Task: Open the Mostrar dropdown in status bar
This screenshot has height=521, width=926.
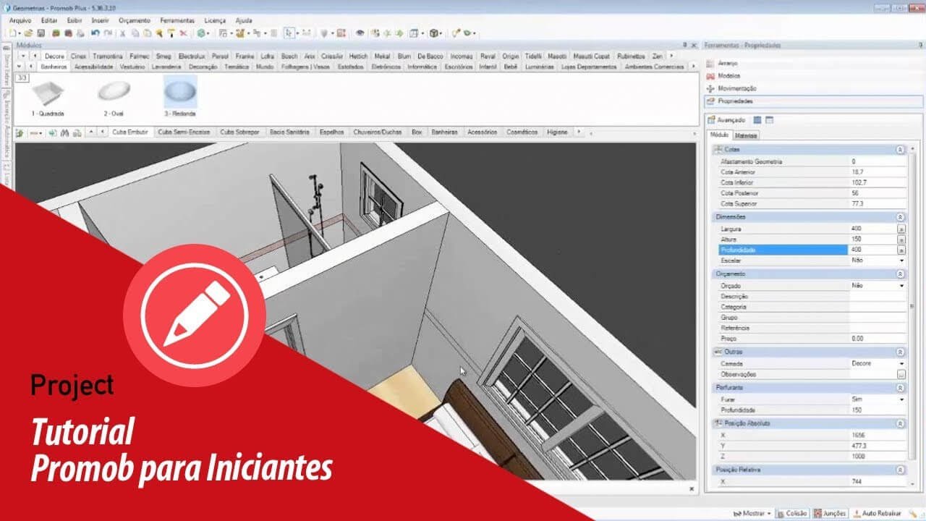Action: click(753, 513)
